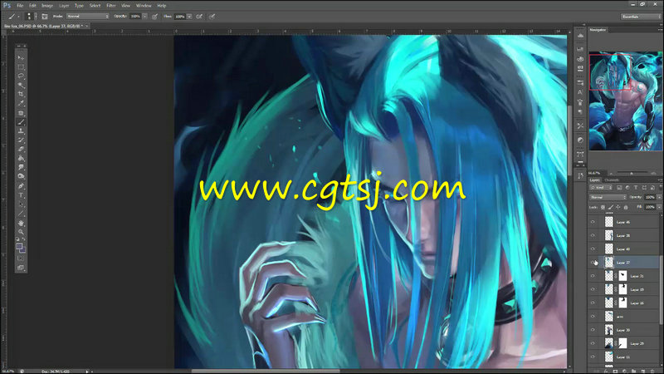Click Layer 29 mask thumbnail
The width and height of the screenshot is (664, 374).
click(x=622, y=343)
